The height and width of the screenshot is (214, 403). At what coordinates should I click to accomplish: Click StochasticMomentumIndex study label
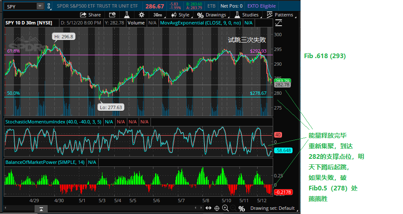click(54, 122)
